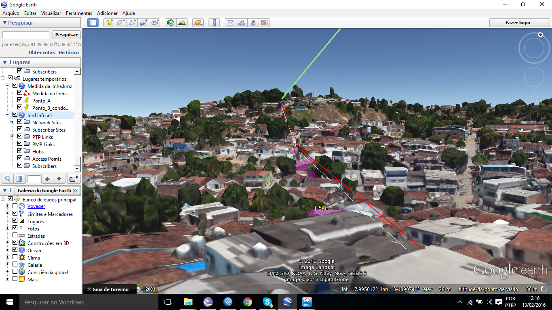Add a path with the toolbar tool
Image resolution: width=552 pixels, height=310 pixels.
pyautogui.click(x=132, y=23)
